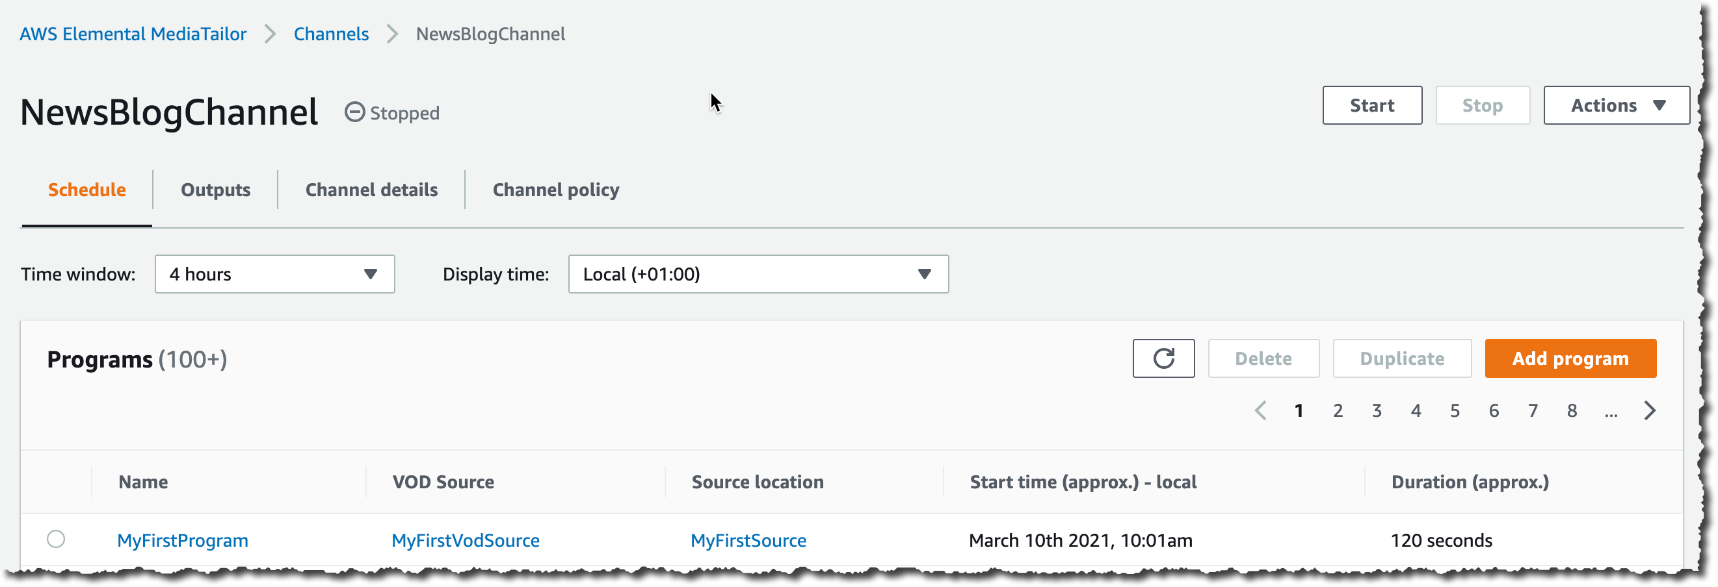
Task: Click the Stop button
Action: coord(1483,105)
